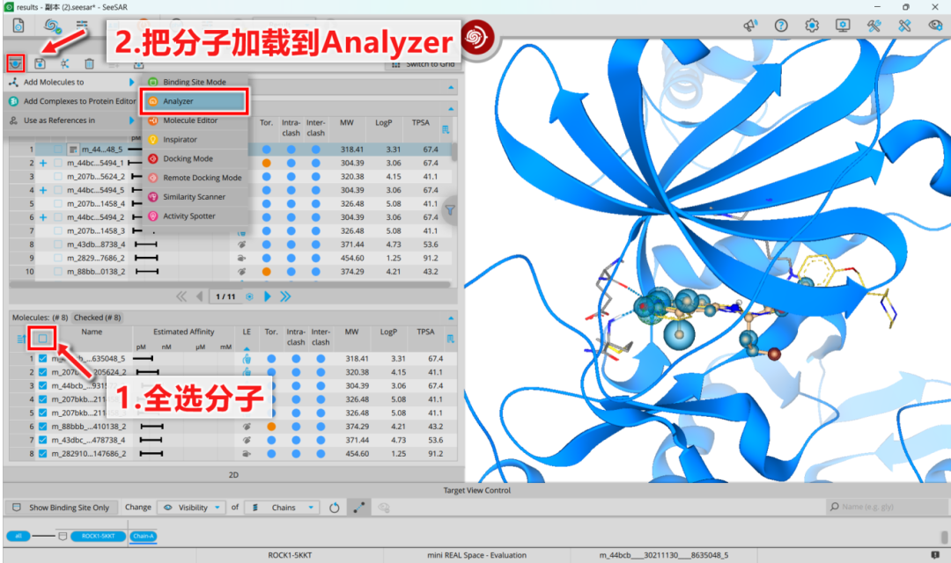
Task: Go to the next page arrow
Action: pyautogui.click(x=268, y=296)
